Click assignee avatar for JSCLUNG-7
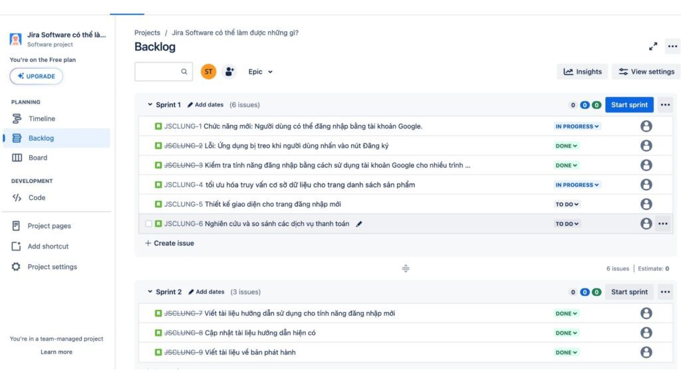Viewport: 681px width, 383px height. click(x=646, y=314)
